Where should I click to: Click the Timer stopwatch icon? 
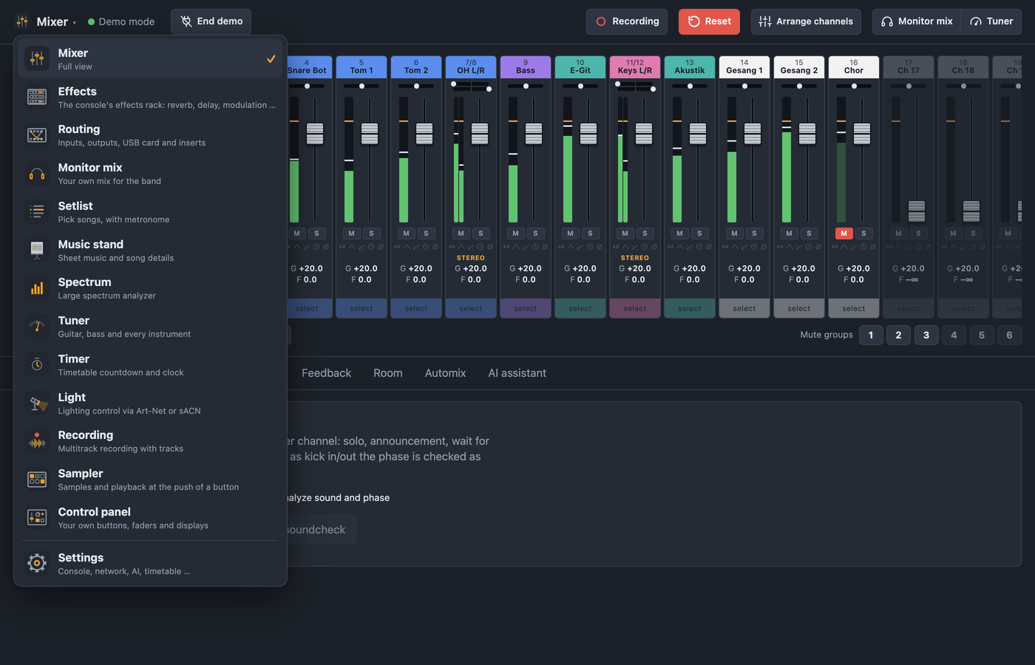37,365
